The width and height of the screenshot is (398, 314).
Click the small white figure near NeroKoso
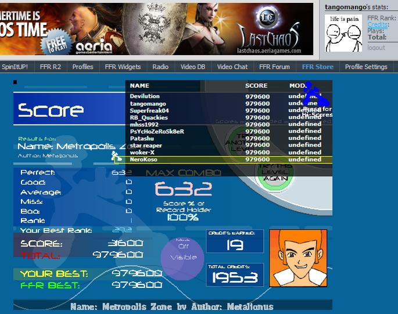click(x=116, y=156)
